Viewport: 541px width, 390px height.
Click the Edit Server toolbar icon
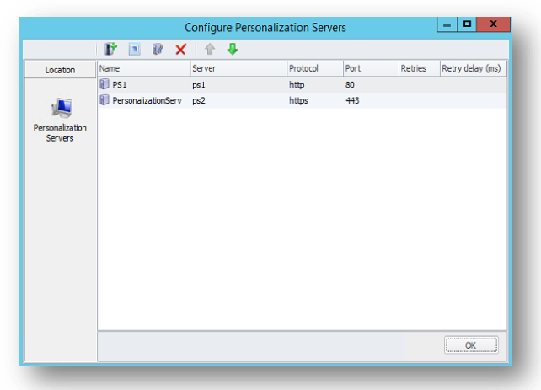[x=158, y=50]
